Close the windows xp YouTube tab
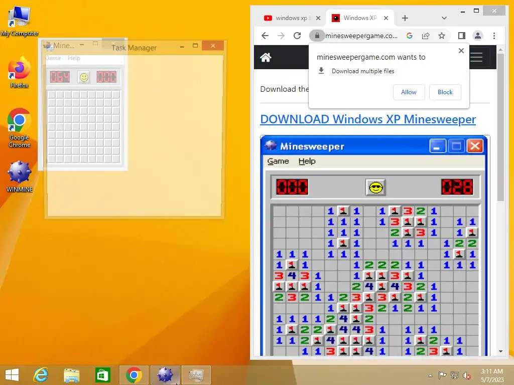 click(x=318, y=18)
